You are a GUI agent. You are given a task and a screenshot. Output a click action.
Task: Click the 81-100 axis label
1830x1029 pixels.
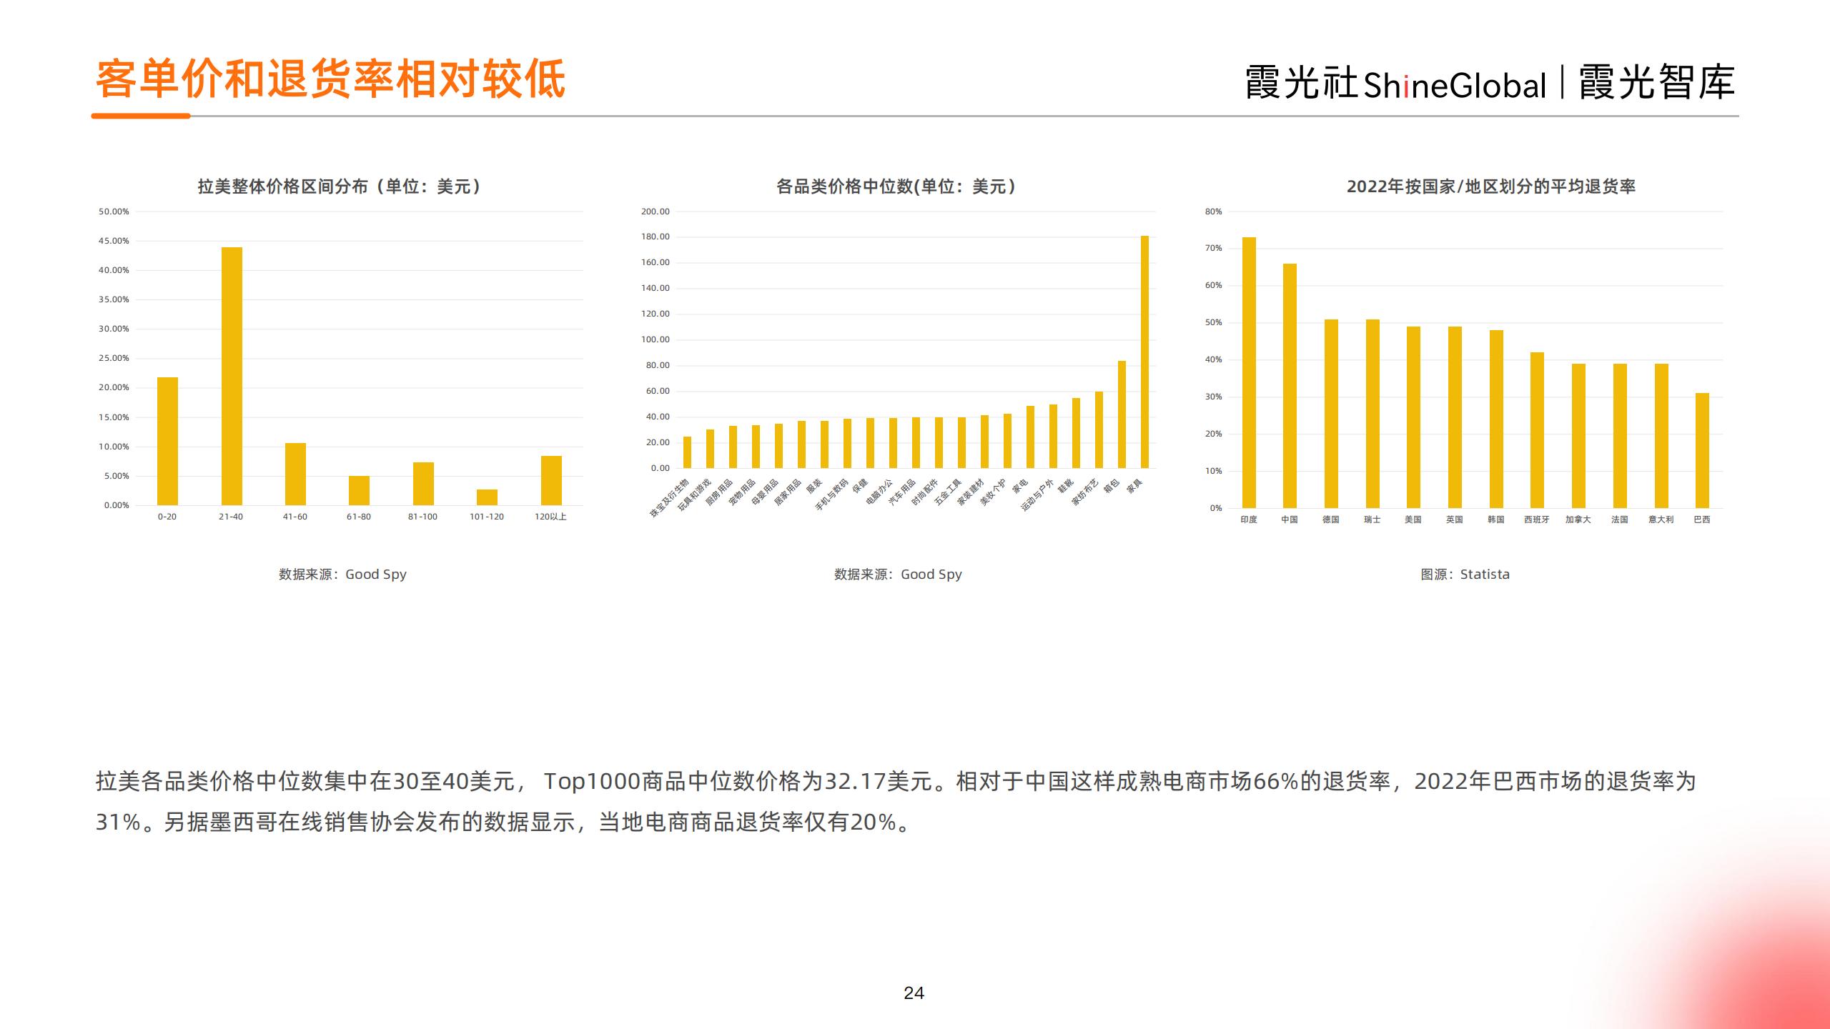pyautogui.click(x=422, y=517)
